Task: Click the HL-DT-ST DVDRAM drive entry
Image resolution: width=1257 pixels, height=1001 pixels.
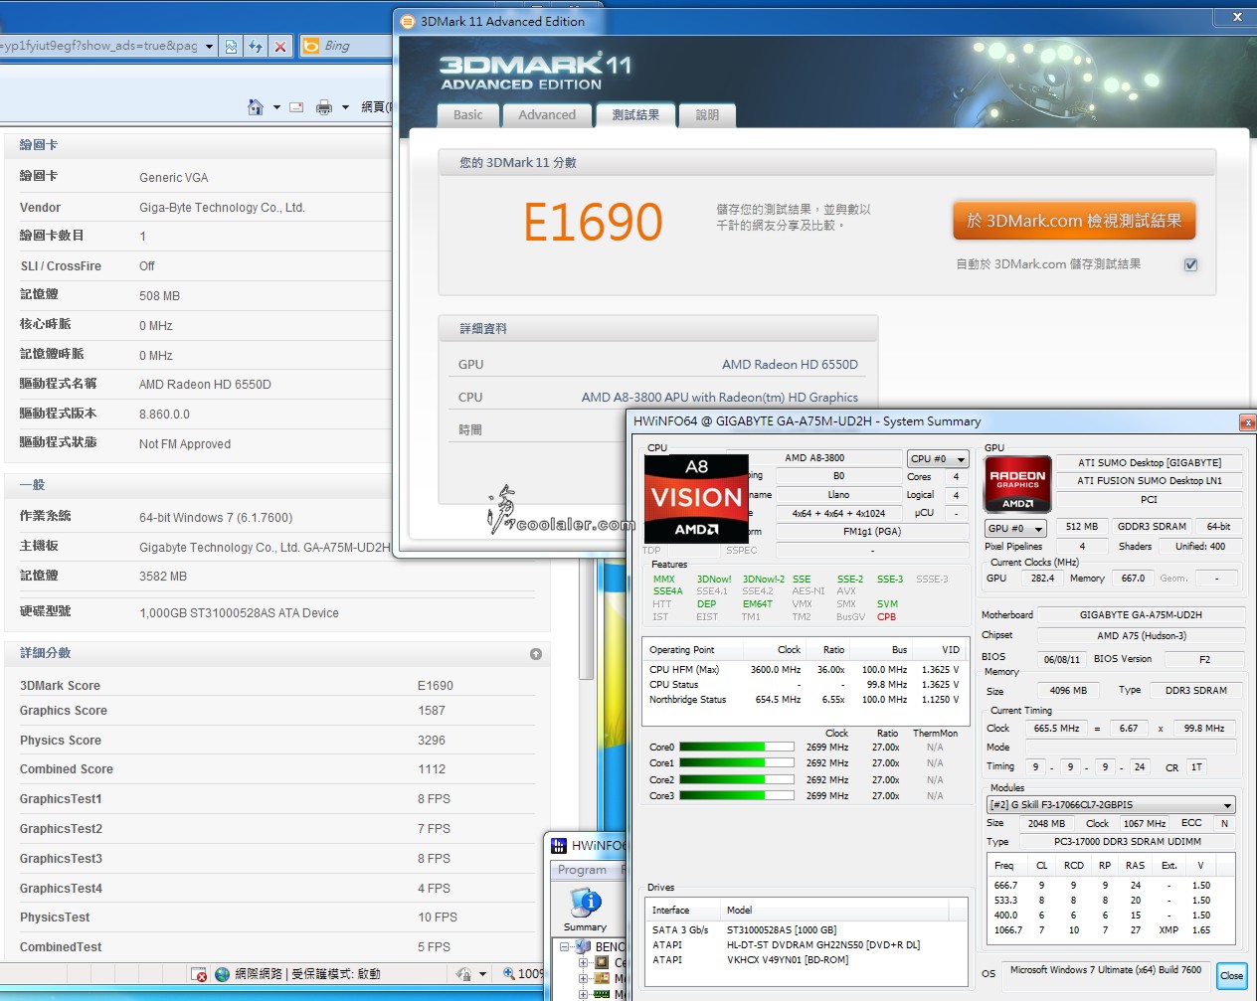Action: click(x=823, y=945)
